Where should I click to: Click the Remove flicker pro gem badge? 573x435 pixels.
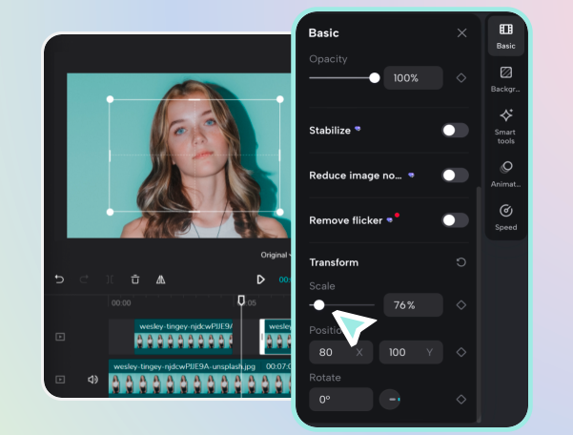tap(390, 219)
